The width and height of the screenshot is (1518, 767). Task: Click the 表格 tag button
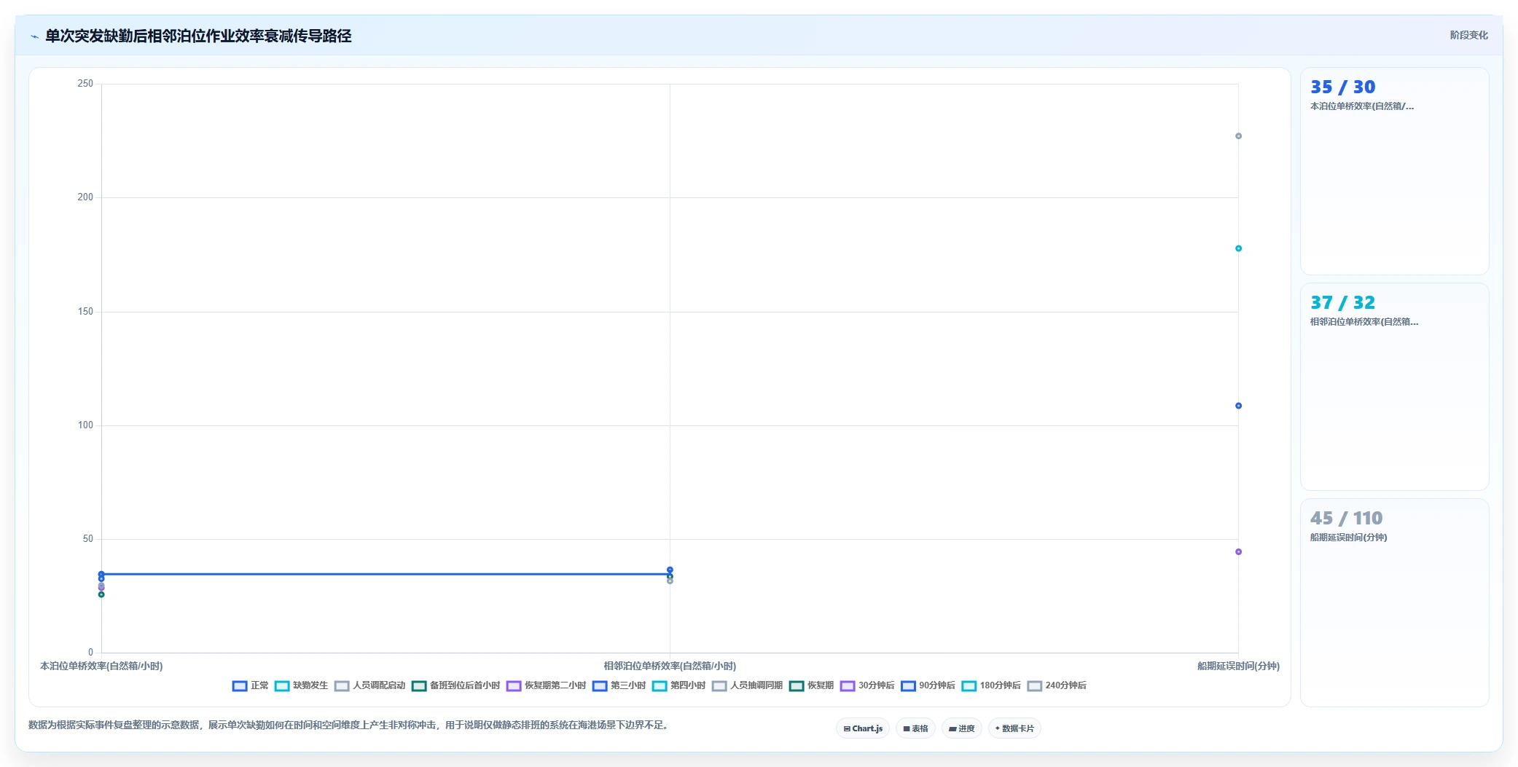point(915,728)
